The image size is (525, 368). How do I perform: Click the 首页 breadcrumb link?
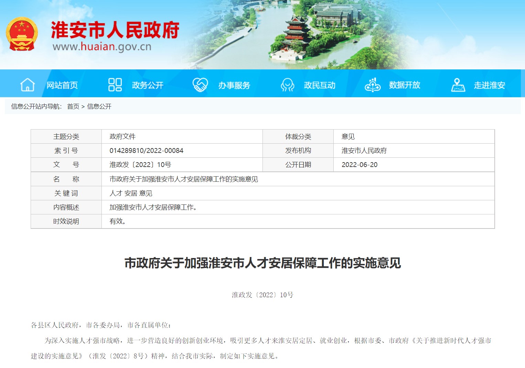point(73,107)
